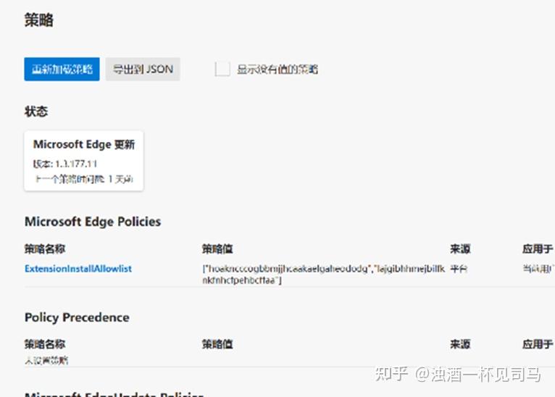Viewport: 555px width, 397px height.
Task: Click the blue reload policies button
Action: 62,70
